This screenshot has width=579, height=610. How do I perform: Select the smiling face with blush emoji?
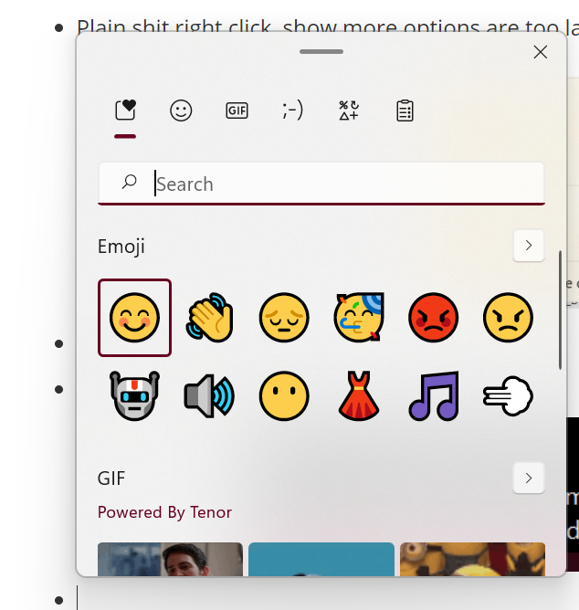134,317
